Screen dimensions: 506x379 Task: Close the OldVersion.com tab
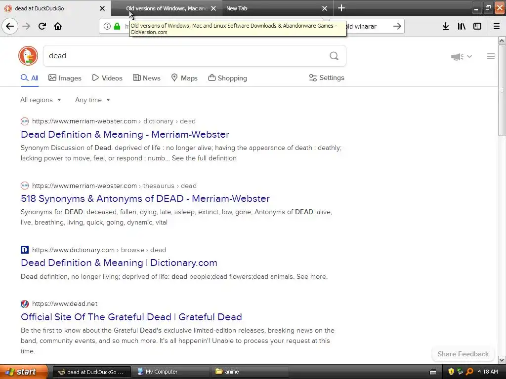point(213,8)
